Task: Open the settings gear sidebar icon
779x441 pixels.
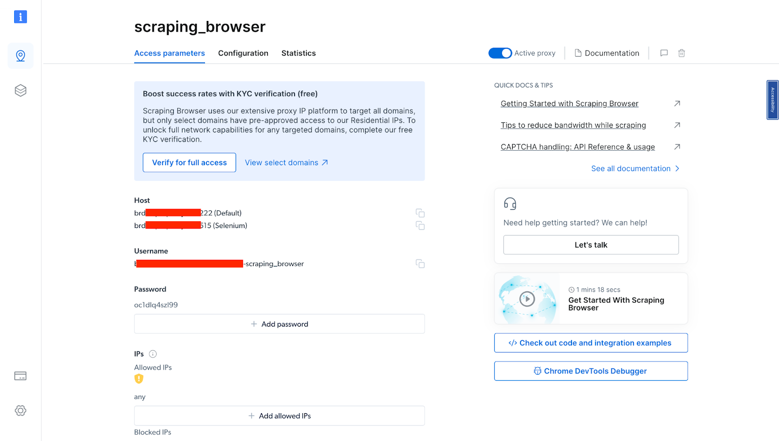Action: (x=20, y=410)
